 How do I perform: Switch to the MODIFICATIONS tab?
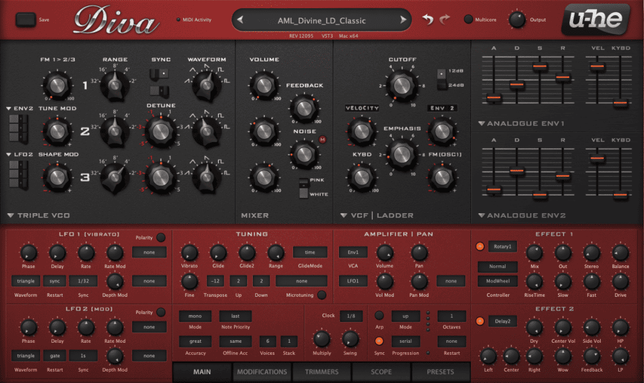(x=262, y=372)
